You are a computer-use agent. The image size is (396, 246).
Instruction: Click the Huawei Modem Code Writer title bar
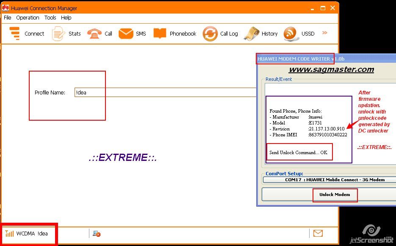326,59
